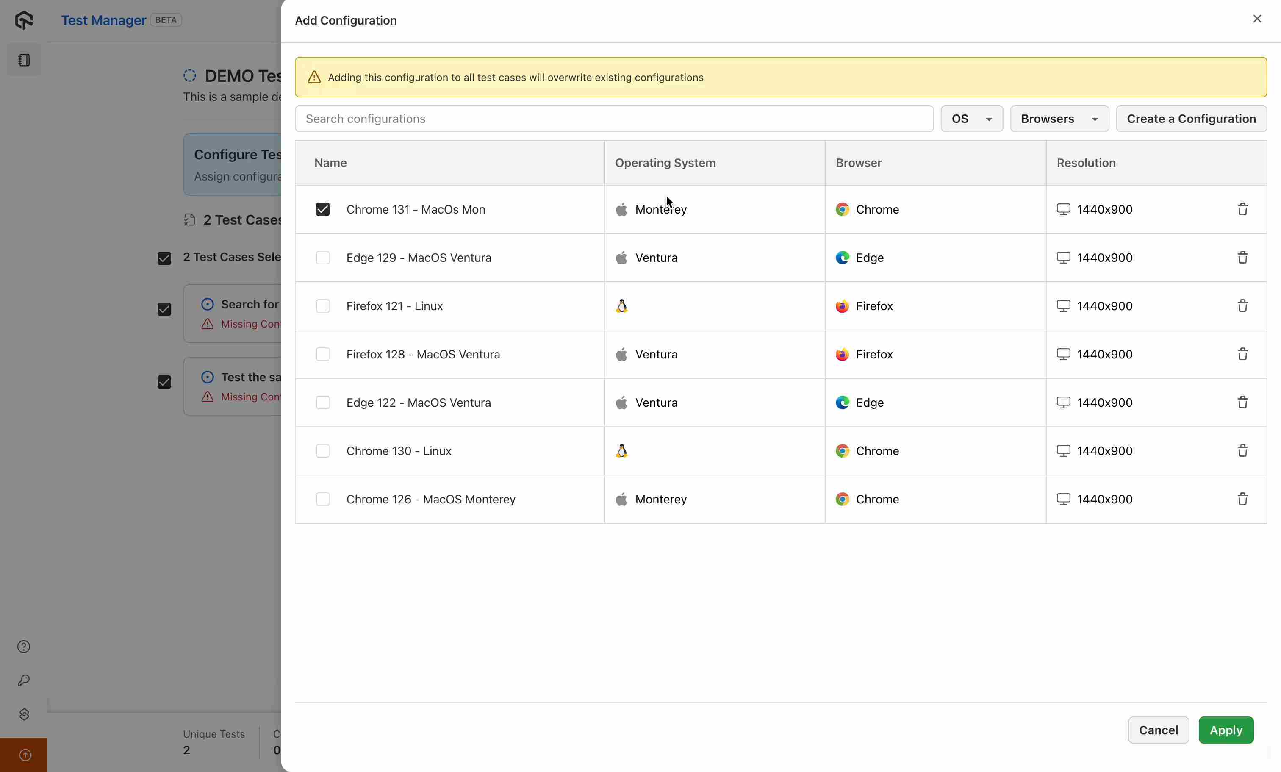Check the Chrome 126 - MacOS Monterey checkbox
The height and width of the screenshot is (772, 1281).
[322, 499]
